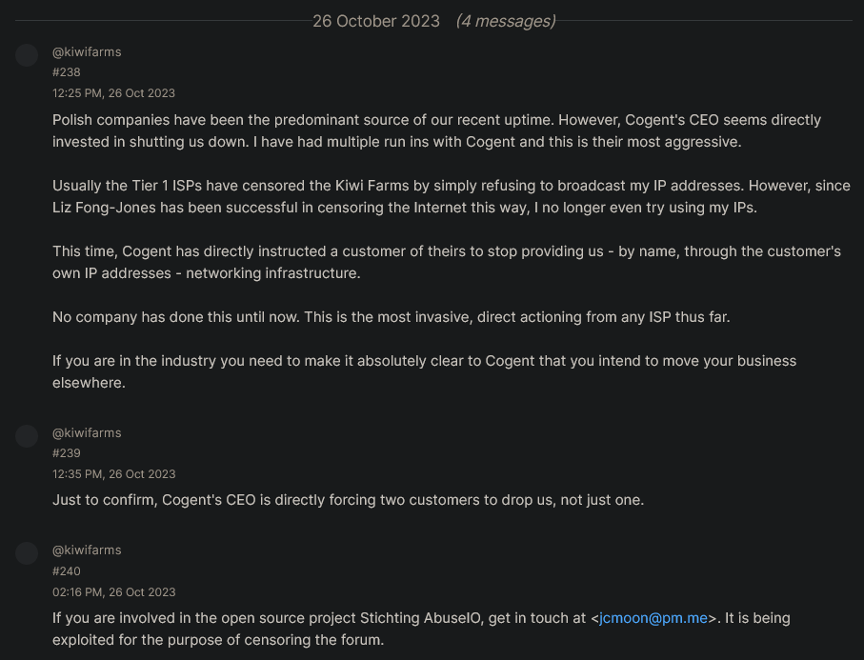Click the #240 message number
Image resolution: width=864 pixels, height=660 pixels.
pos(66,571)
